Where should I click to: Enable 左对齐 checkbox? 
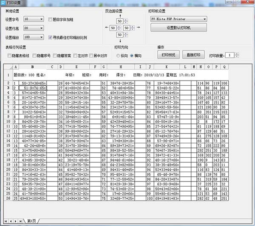75,56
